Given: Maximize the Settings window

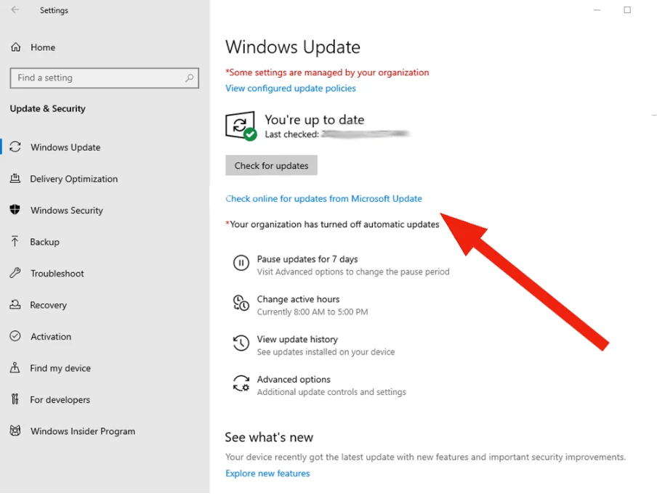Looking at the screenshot, I should [x=627, y=10].
